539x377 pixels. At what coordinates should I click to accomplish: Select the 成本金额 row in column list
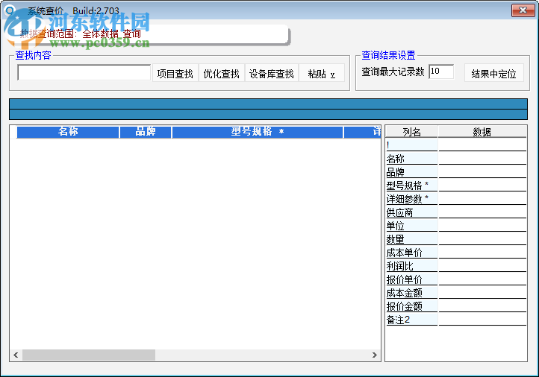click(x=412, y=292)
